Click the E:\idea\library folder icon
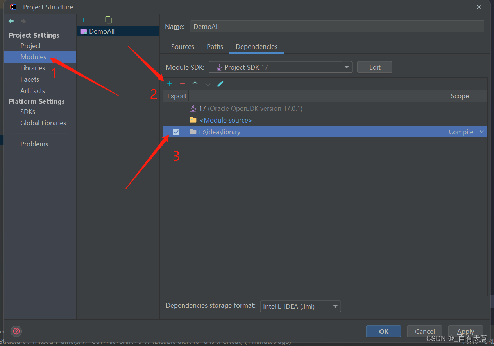The image size is (494, 346). click(193, 132)
